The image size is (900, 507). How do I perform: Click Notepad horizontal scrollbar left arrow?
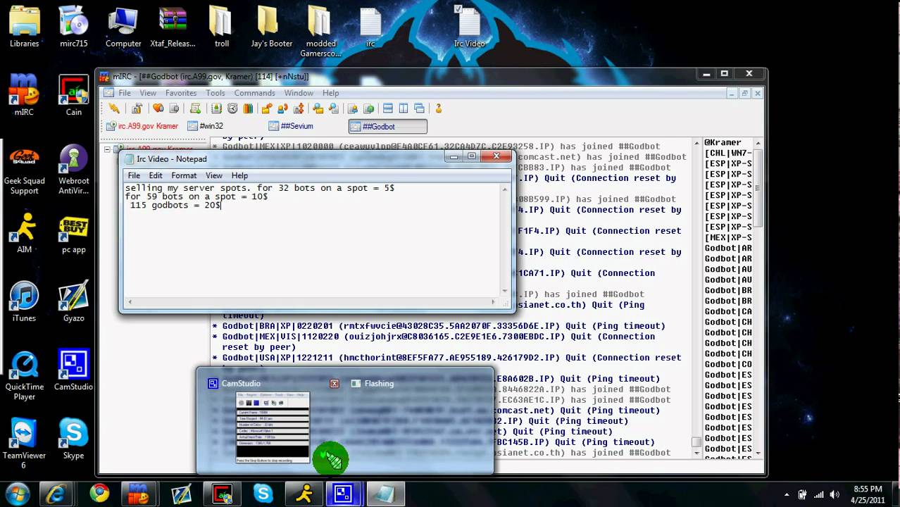[128, 301]
